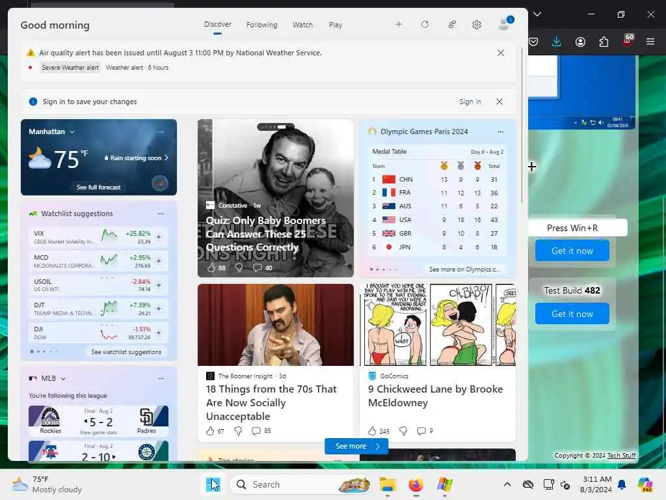Click the See more button
Screen dimensions: 666x500
click(x=356, y=446)
